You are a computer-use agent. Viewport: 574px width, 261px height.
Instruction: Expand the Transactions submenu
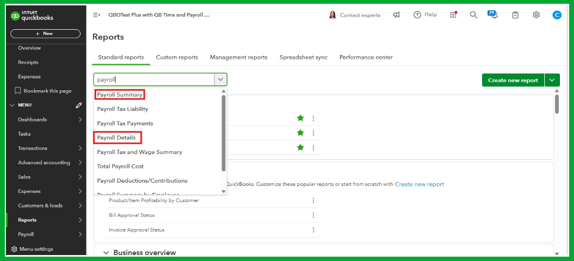click(80, 148)
